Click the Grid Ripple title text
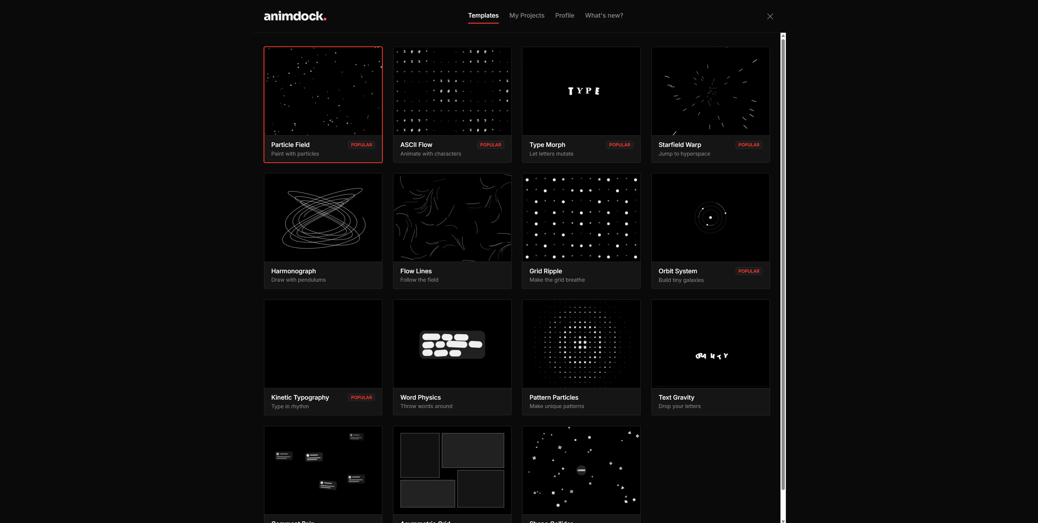Image resolution: width=1038 pixels, height=523 pixels. [546, 271]
